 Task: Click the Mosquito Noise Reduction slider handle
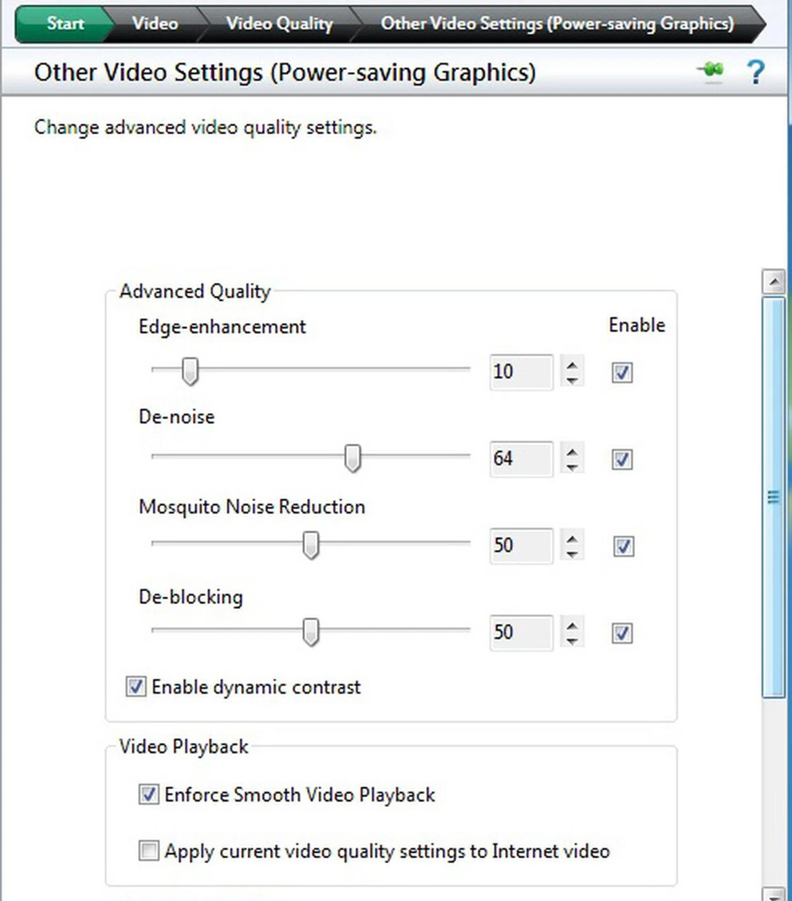tap(311, 545)
